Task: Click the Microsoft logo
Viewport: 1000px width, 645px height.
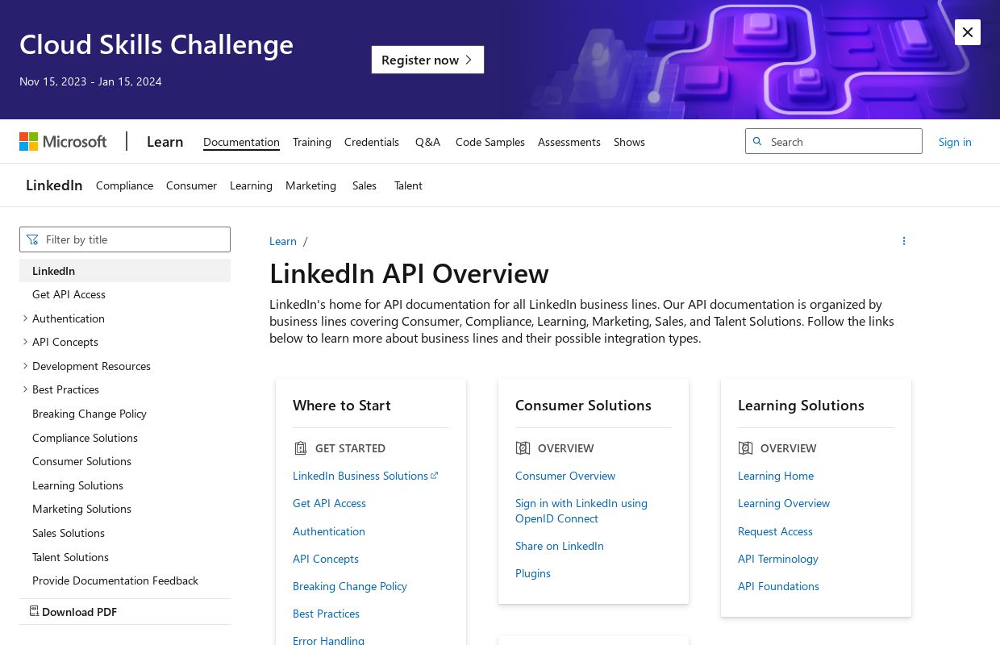Action: [63, 142]
